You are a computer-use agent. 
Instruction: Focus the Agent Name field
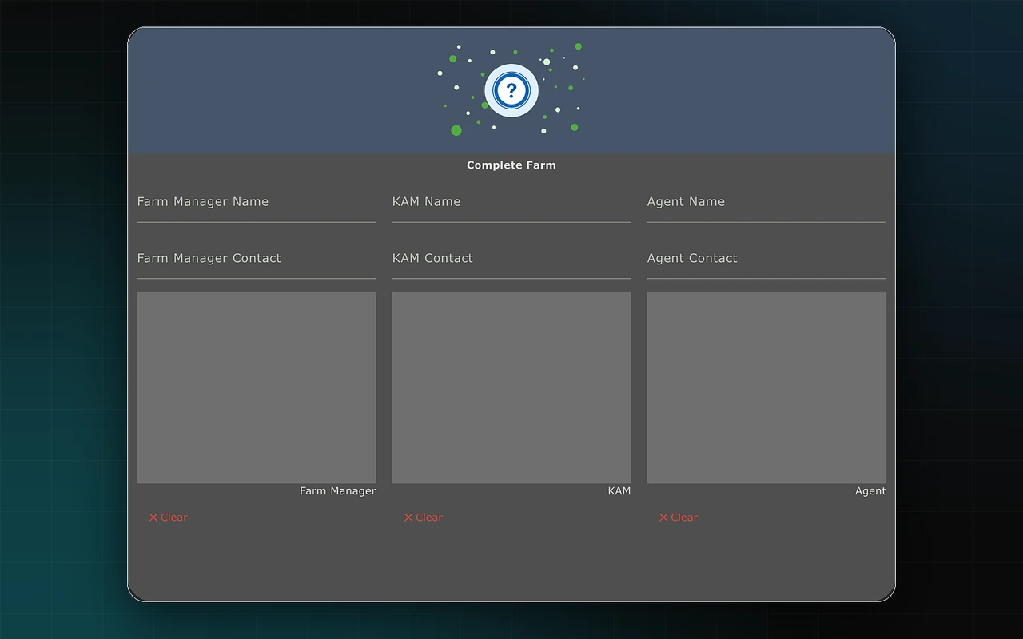click(x=766, y=203)
